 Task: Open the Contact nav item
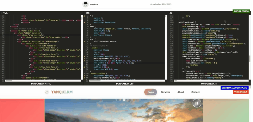(195, 92)
